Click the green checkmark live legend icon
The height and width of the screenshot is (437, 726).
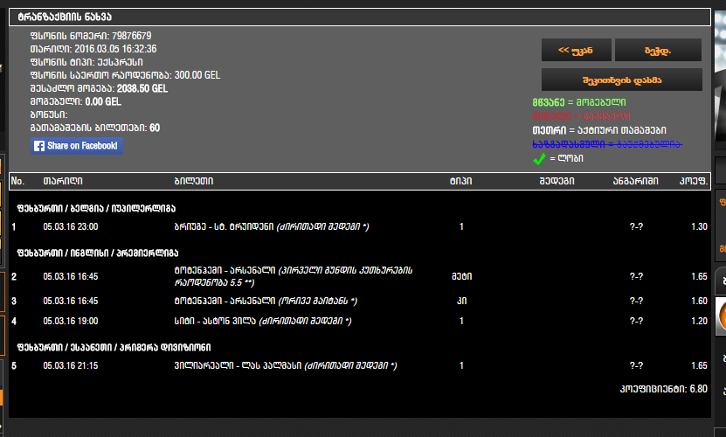click(539, 159)
